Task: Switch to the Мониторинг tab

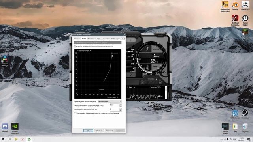Action: coord(91,39)
